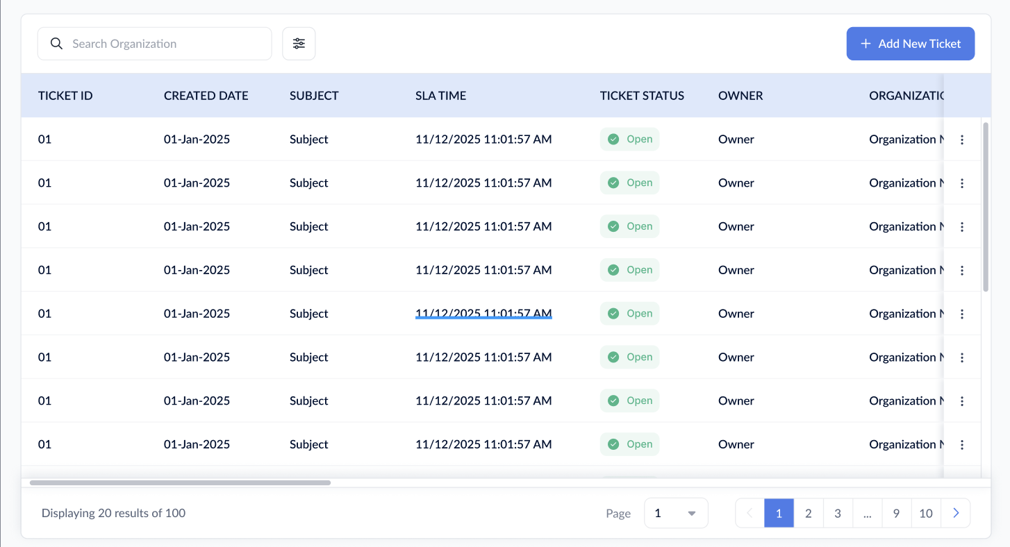This screenshot has height=547, width=1010.
Task: Go to page 2 in pagination
Action: coord(809,513)
